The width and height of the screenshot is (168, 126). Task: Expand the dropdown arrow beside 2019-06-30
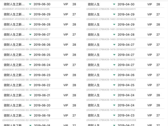coord(30,4)
